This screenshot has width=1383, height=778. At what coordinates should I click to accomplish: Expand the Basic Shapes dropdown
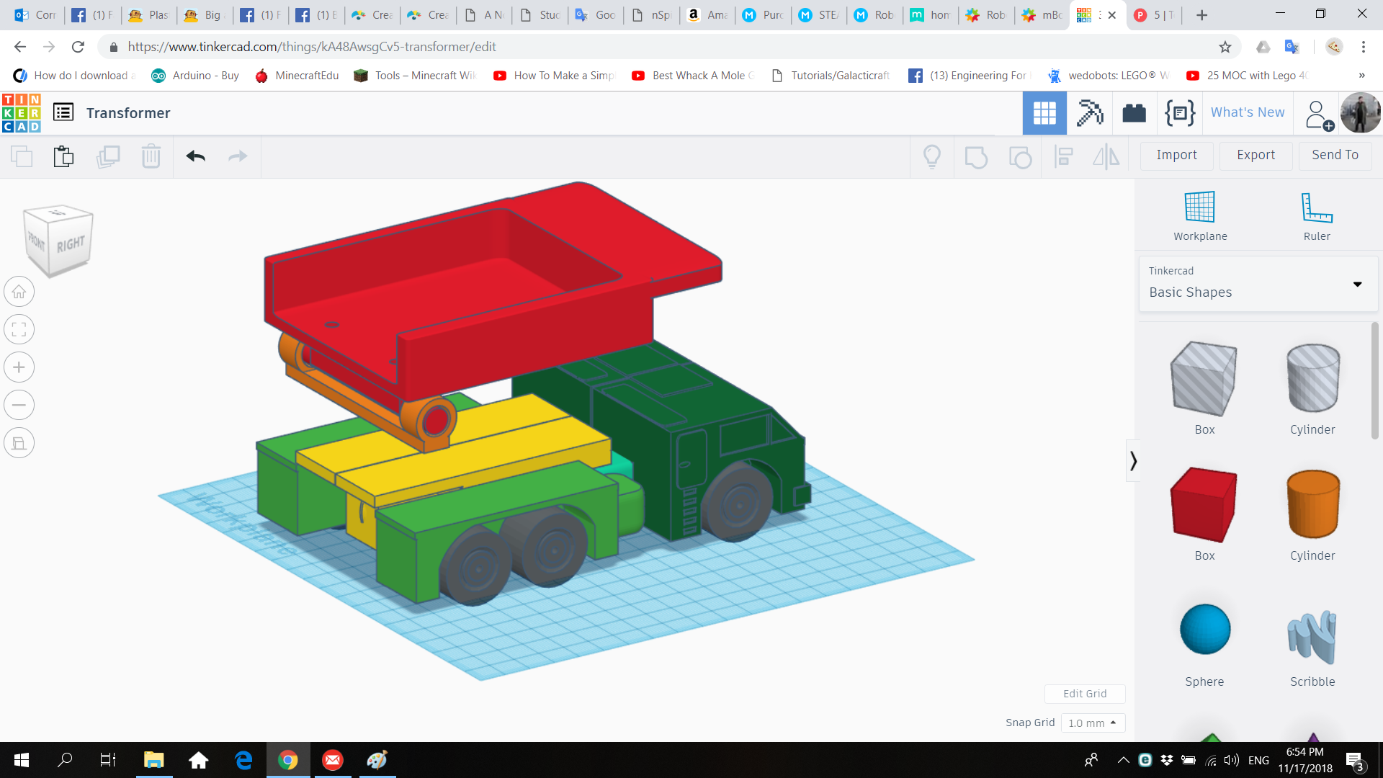pos(1356,285)
